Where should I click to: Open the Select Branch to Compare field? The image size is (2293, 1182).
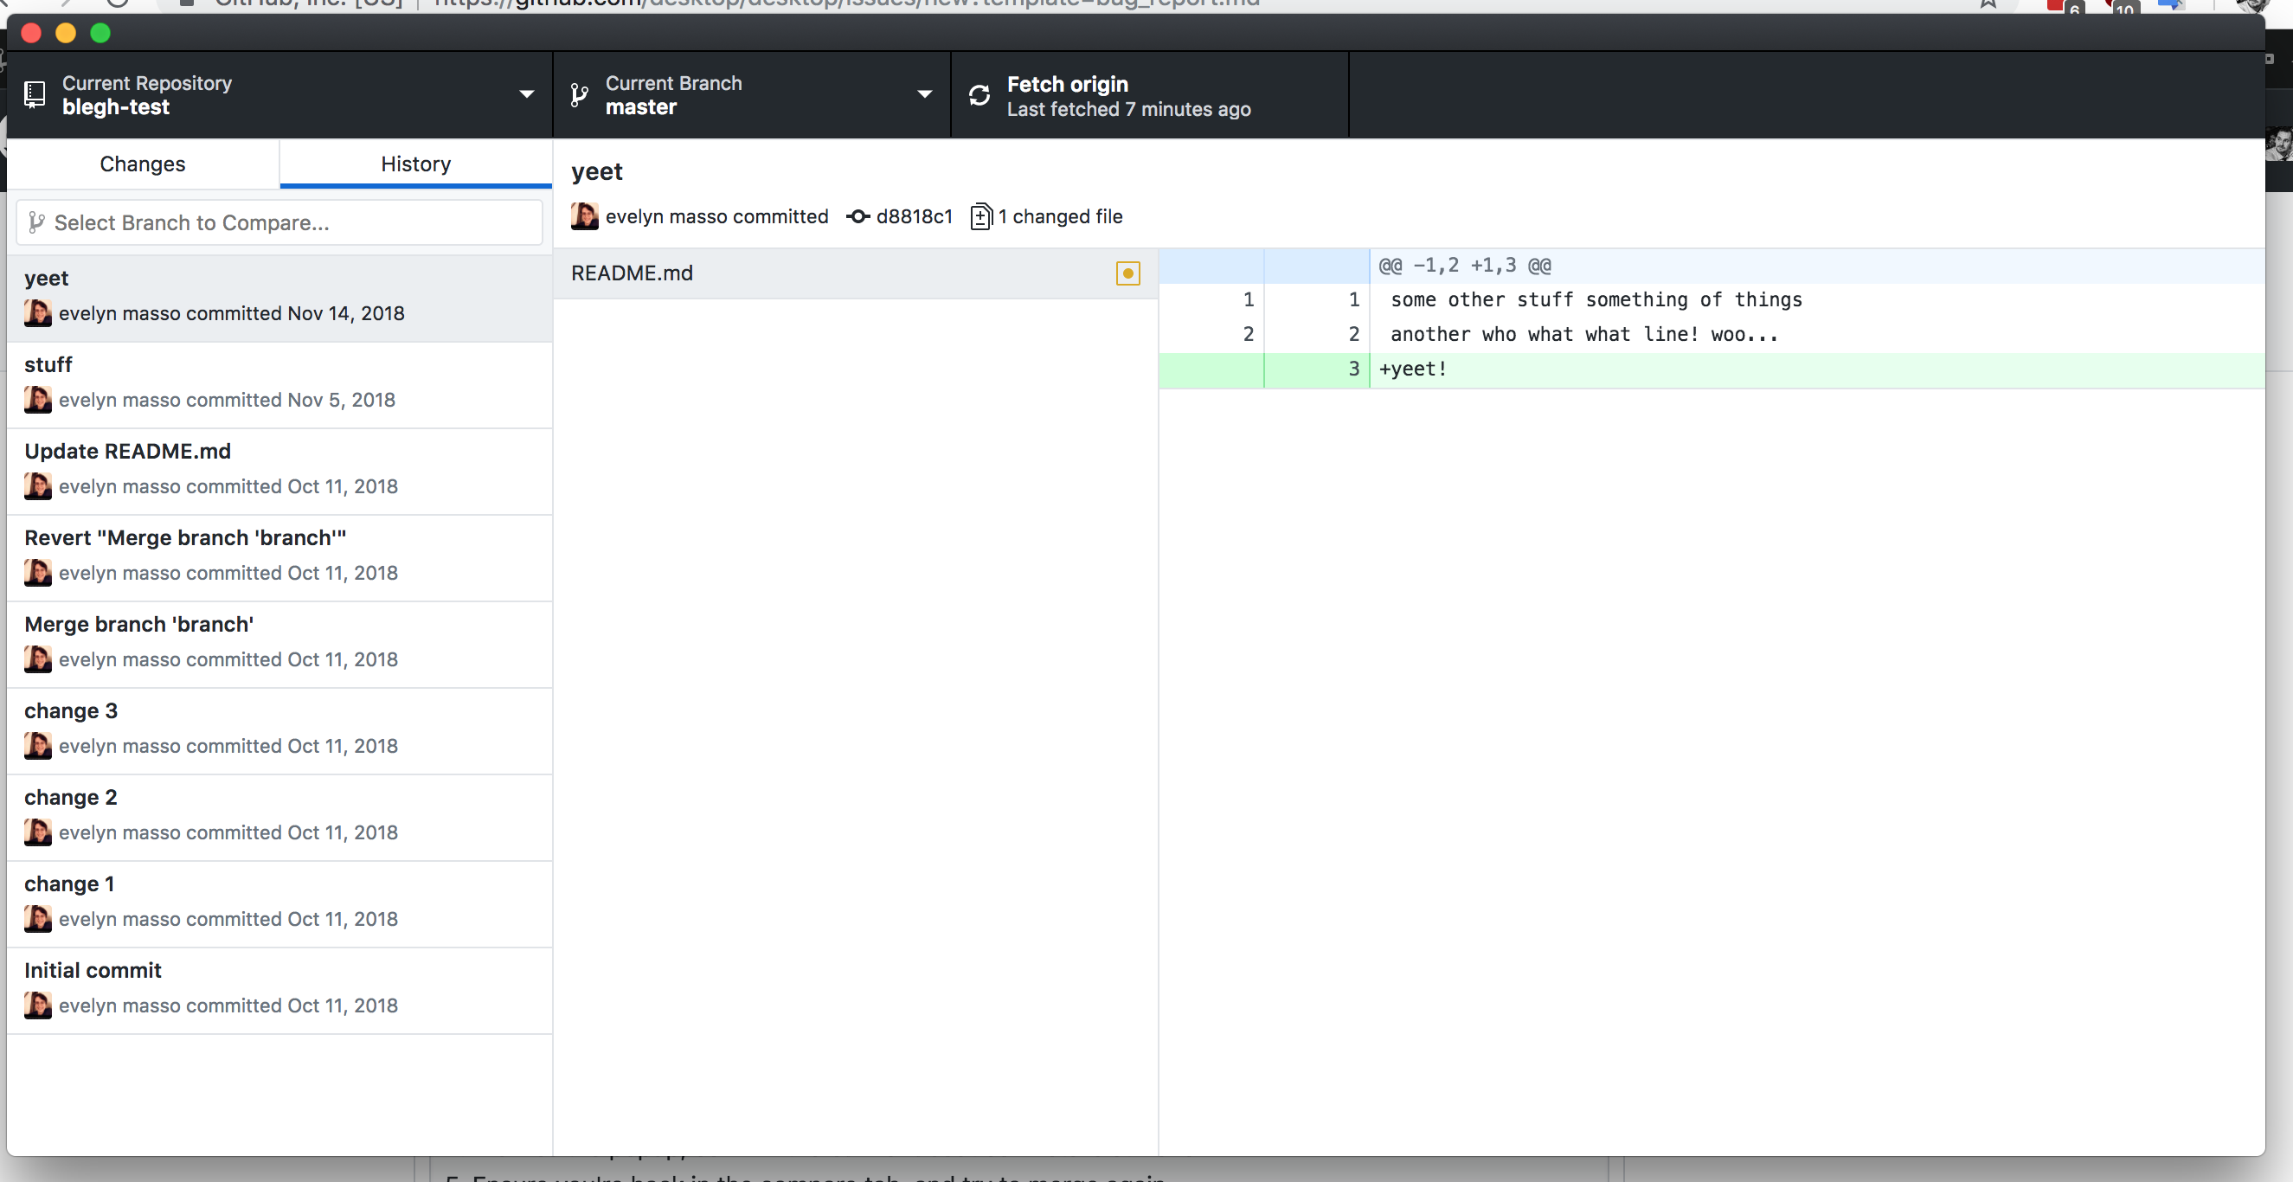pyautogui.click(x=279, y=222)
